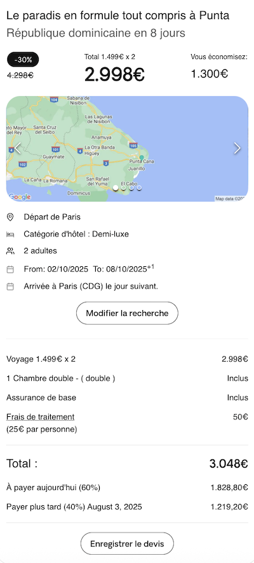Select the fourth carousel dot indicator
This screenshot has width=254, height=563.
pyautogui.click(x=139, y=187)
